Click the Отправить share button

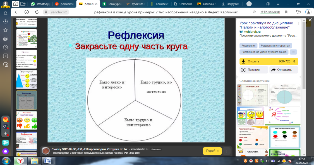point(284,70)
